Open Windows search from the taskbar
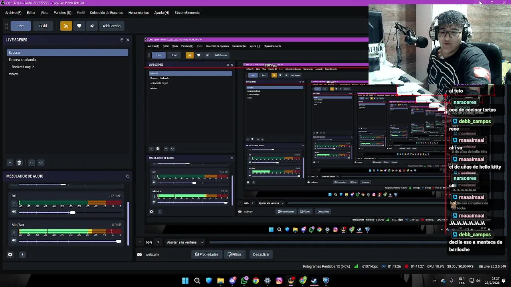511x287 pixels. [x=197, y=281]
